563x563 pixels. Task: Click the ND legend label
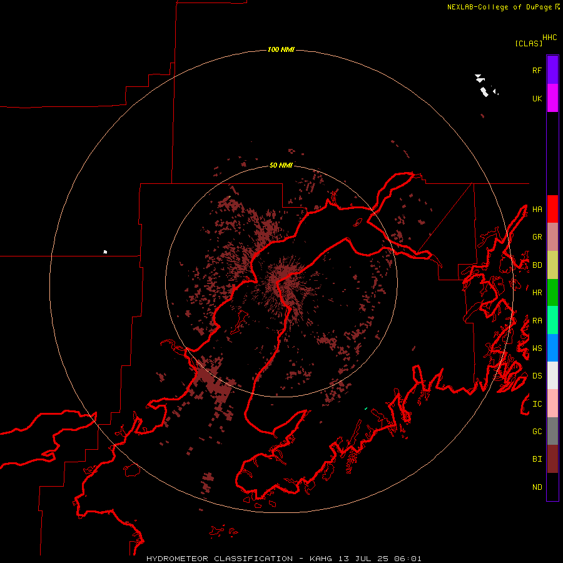[537, 487]
